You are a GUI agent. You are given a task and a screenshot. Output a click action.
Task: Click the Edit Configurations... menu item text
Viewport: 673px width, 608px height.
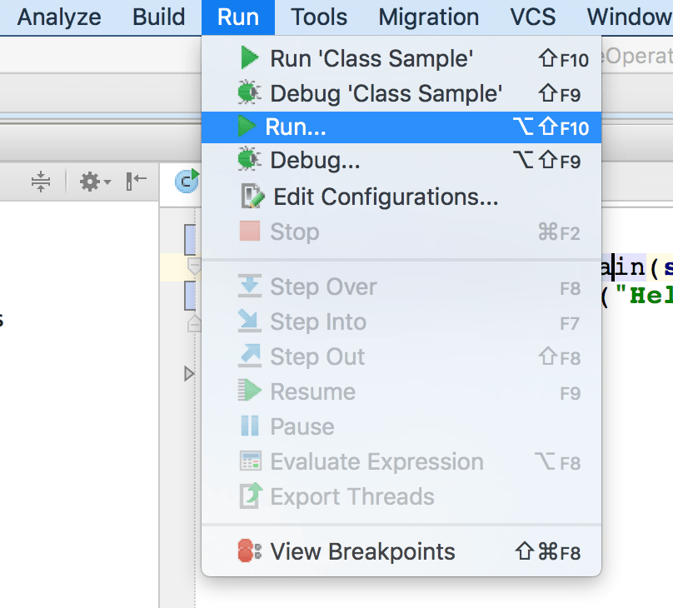point(386,197)
